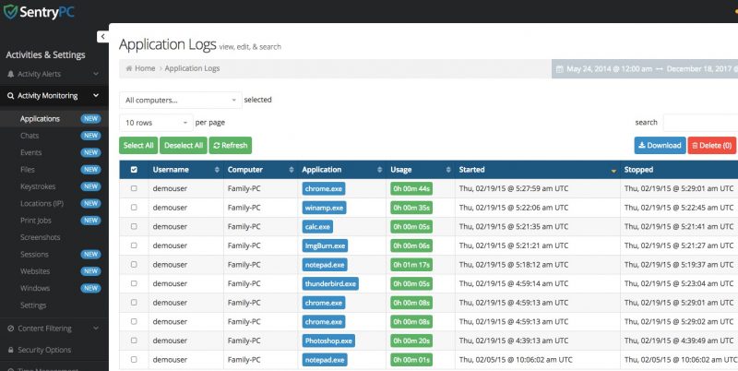Click the Delete (0) button
Screen dimensions: 738x371
click(x=711, y=146)
